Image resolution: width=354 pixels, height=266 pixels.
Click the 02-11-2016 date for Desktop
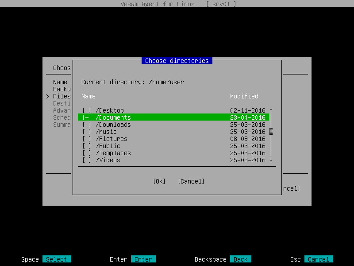pos(248,110)
